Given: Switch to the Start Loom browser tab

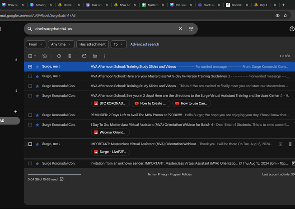Looking at the screenshot, I should coord(209,5).
